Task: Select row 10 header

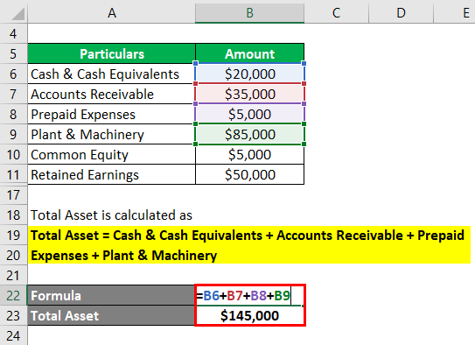Action: 13,155
